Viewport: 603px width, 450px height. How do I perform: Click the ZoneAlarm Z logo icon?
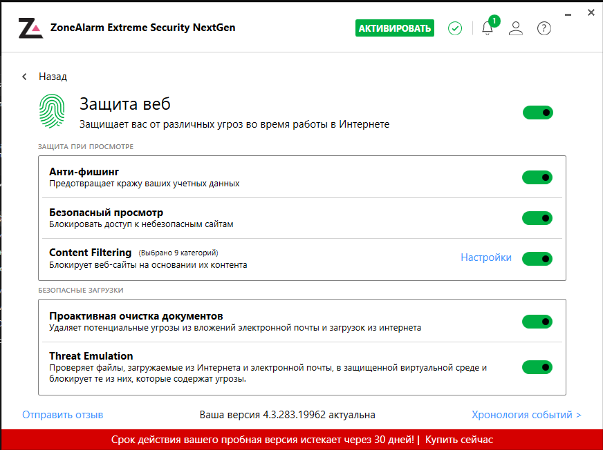pyautogui.click(x=30, y=28)
